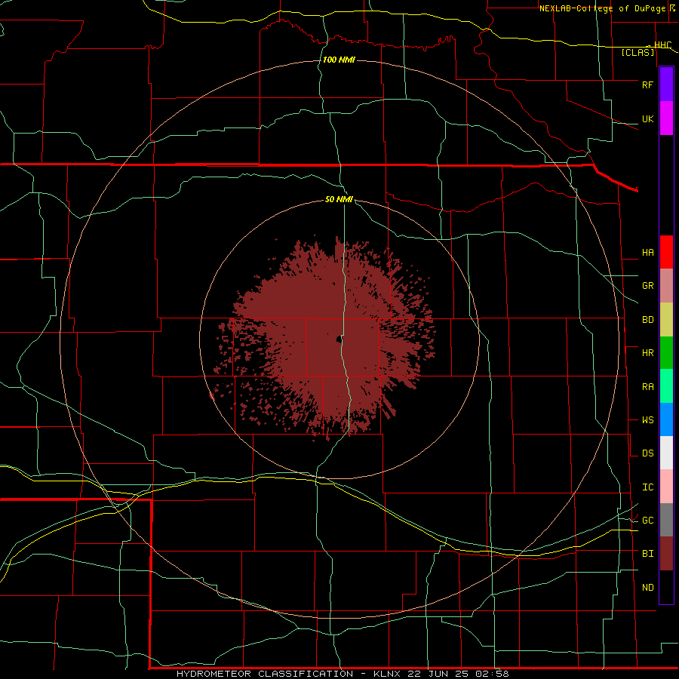
Task: Pick the HR green legend swatch
Action: [666, 353]
